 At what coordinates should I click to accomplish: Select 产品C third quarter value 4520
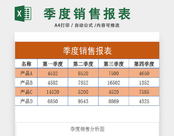pos(114,92)
